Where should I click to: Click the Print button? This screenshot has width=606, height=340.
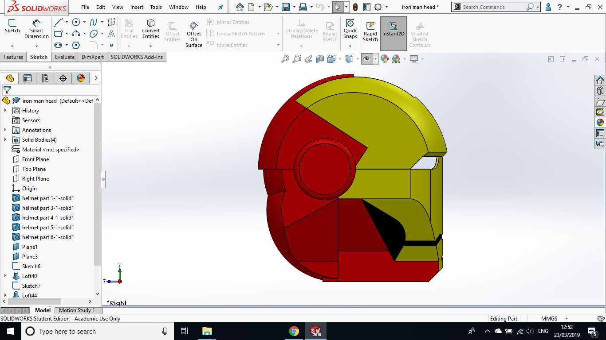pos(303,7)
